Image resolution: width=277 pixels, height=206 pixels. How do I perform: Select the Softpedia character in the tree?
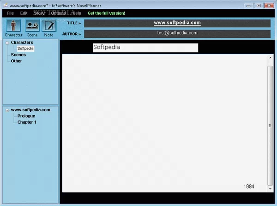click(25, 48)
